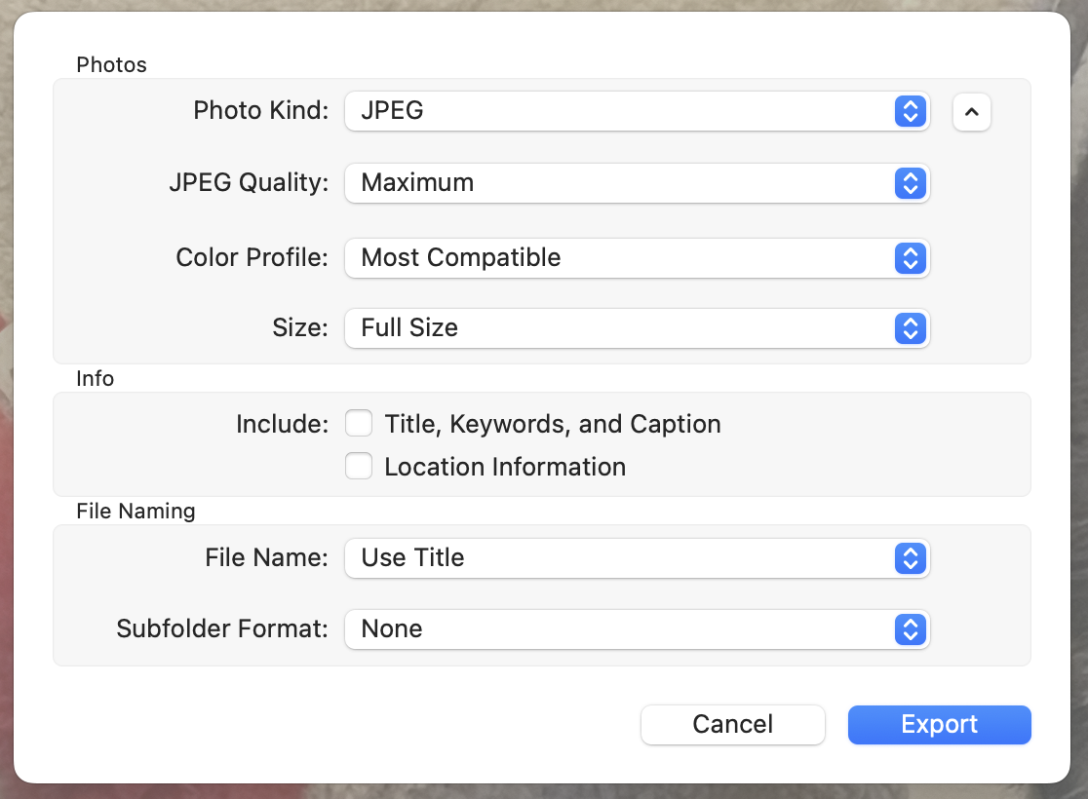The height and width of the screenshot is (799, 1088).
Task: Click blue arrows on JPEG Quality popup
Action: (x=909, y=183)
